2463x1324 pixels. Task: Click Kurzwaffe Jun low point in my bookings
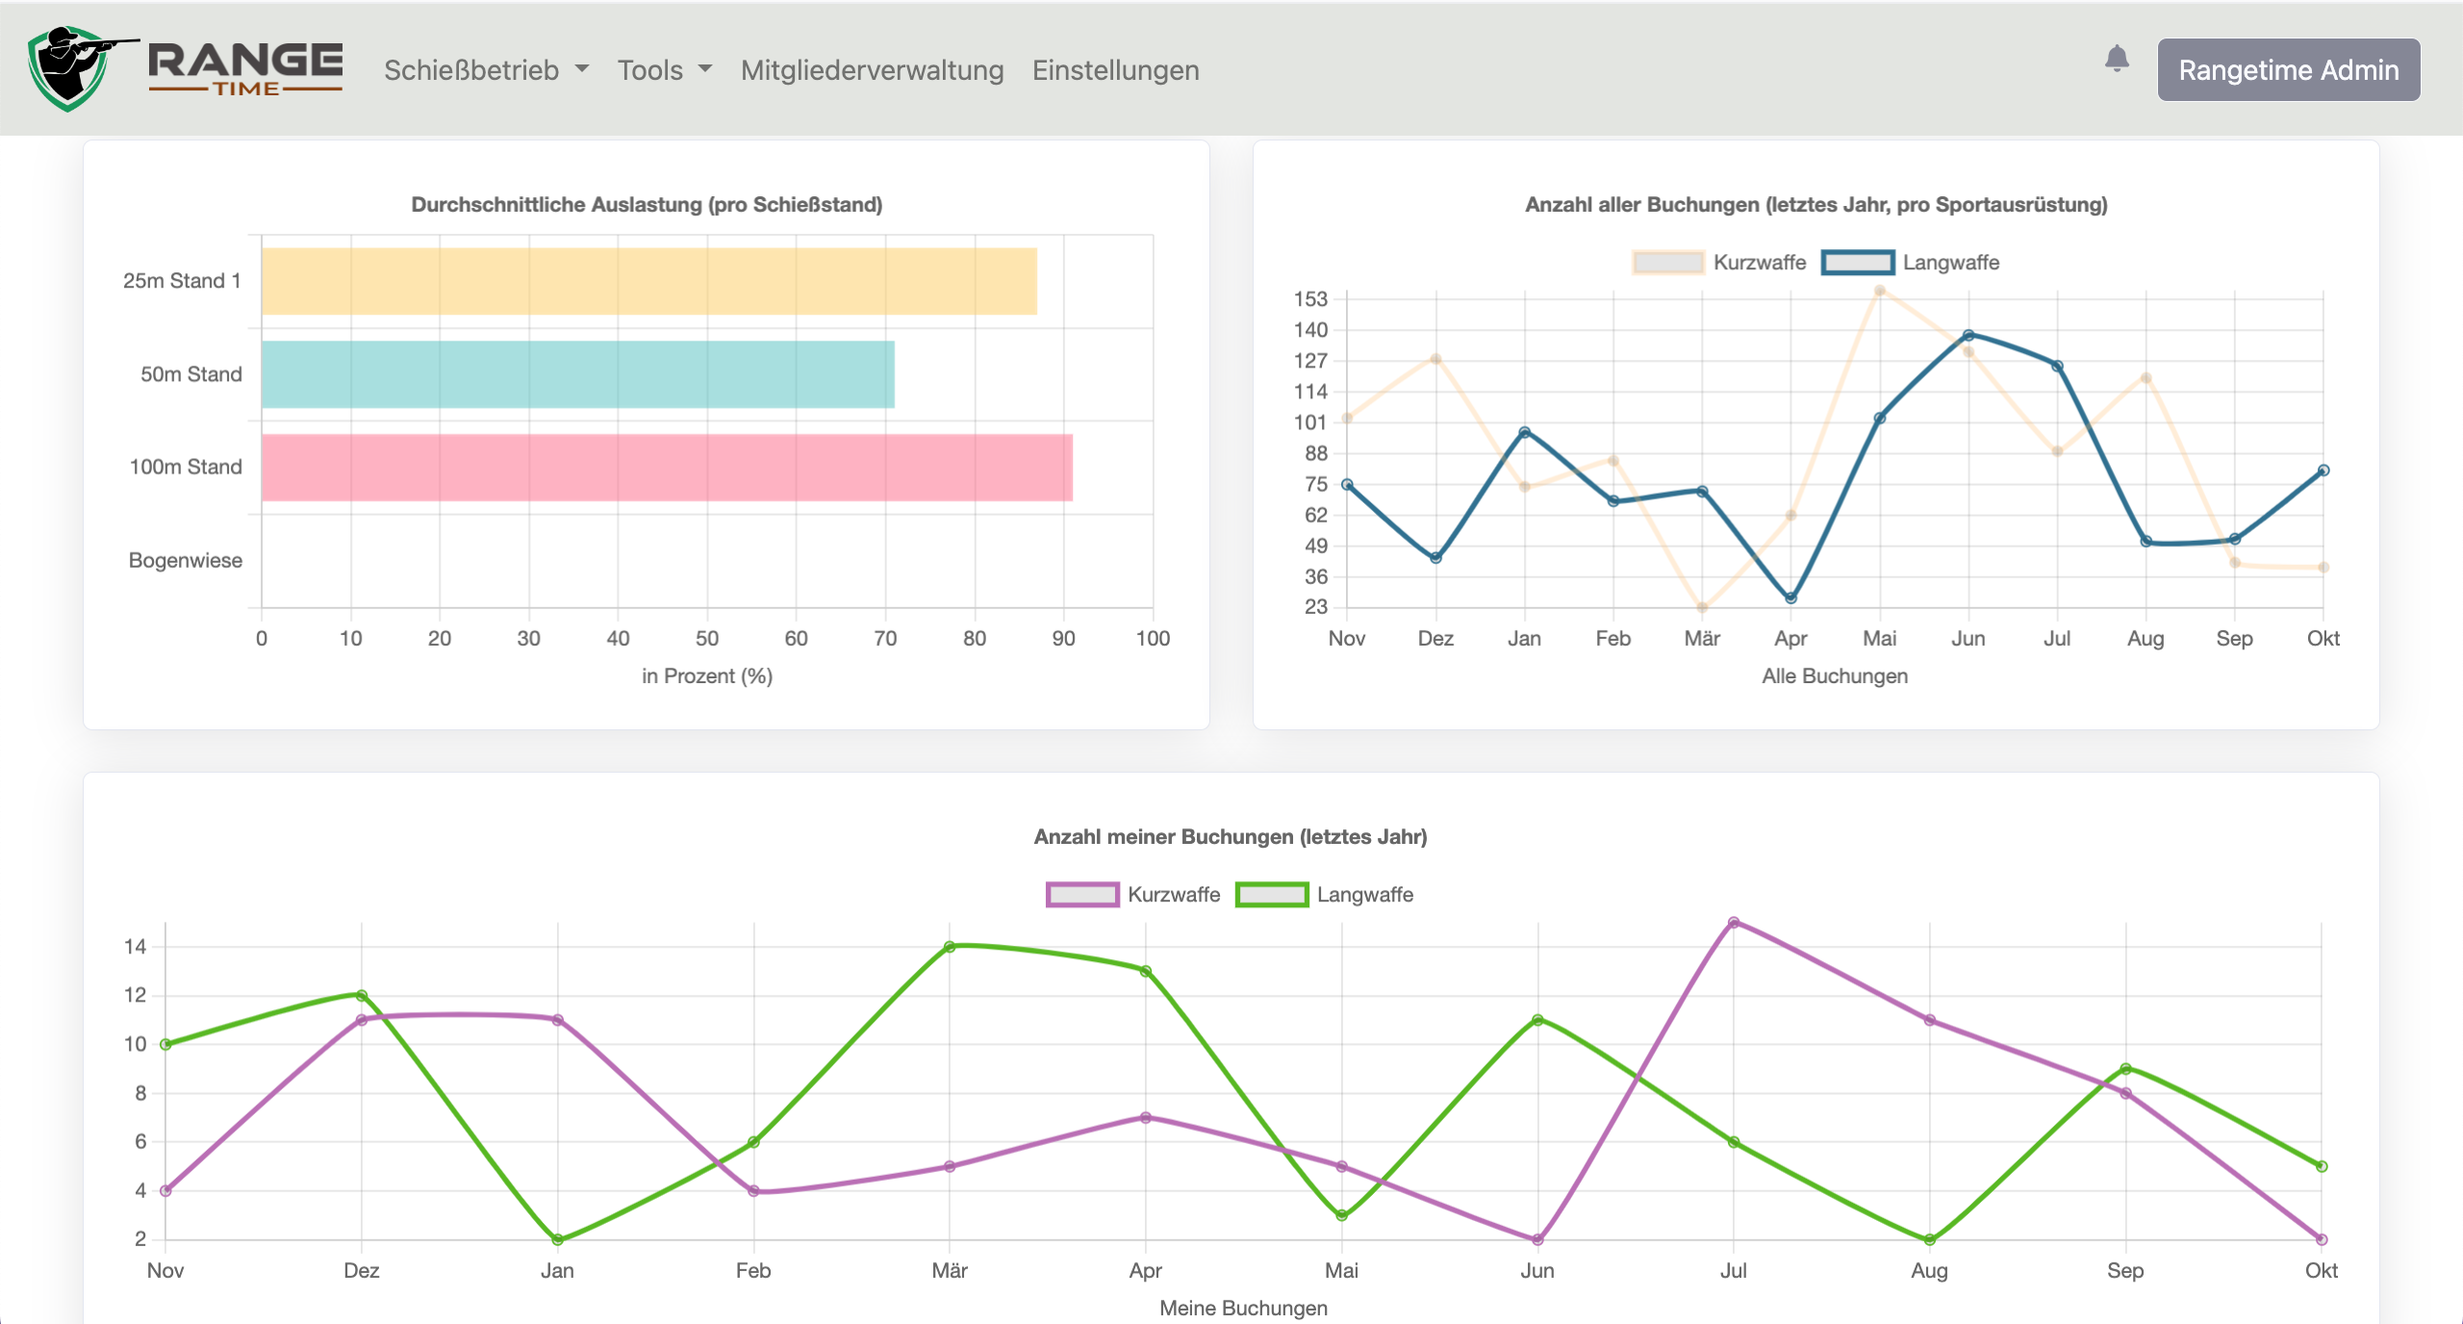1537,1239
